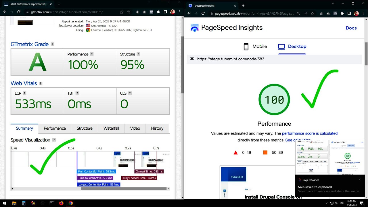Image resolution: width=368 pixels, height=207 pixels.
Task: Open Firefox from the taskbar
Action: coord(61,203)
